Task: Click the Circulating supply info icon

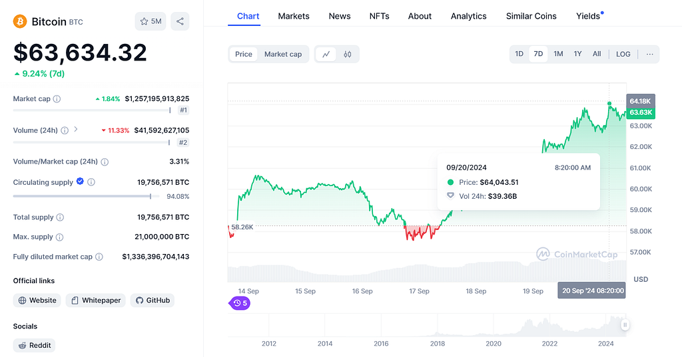Action: coord(91,182)
